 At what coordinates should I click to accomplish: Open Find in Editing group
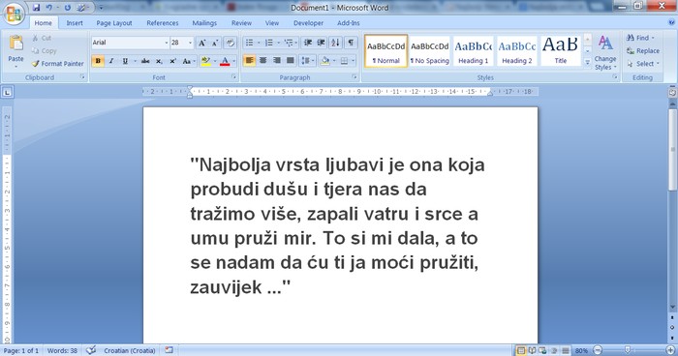click(x=640, y=38)
